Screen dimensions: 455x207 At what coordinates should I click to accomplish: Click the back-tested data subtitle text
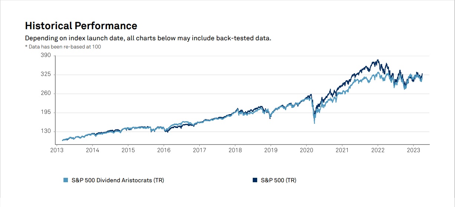coord(148,38)
